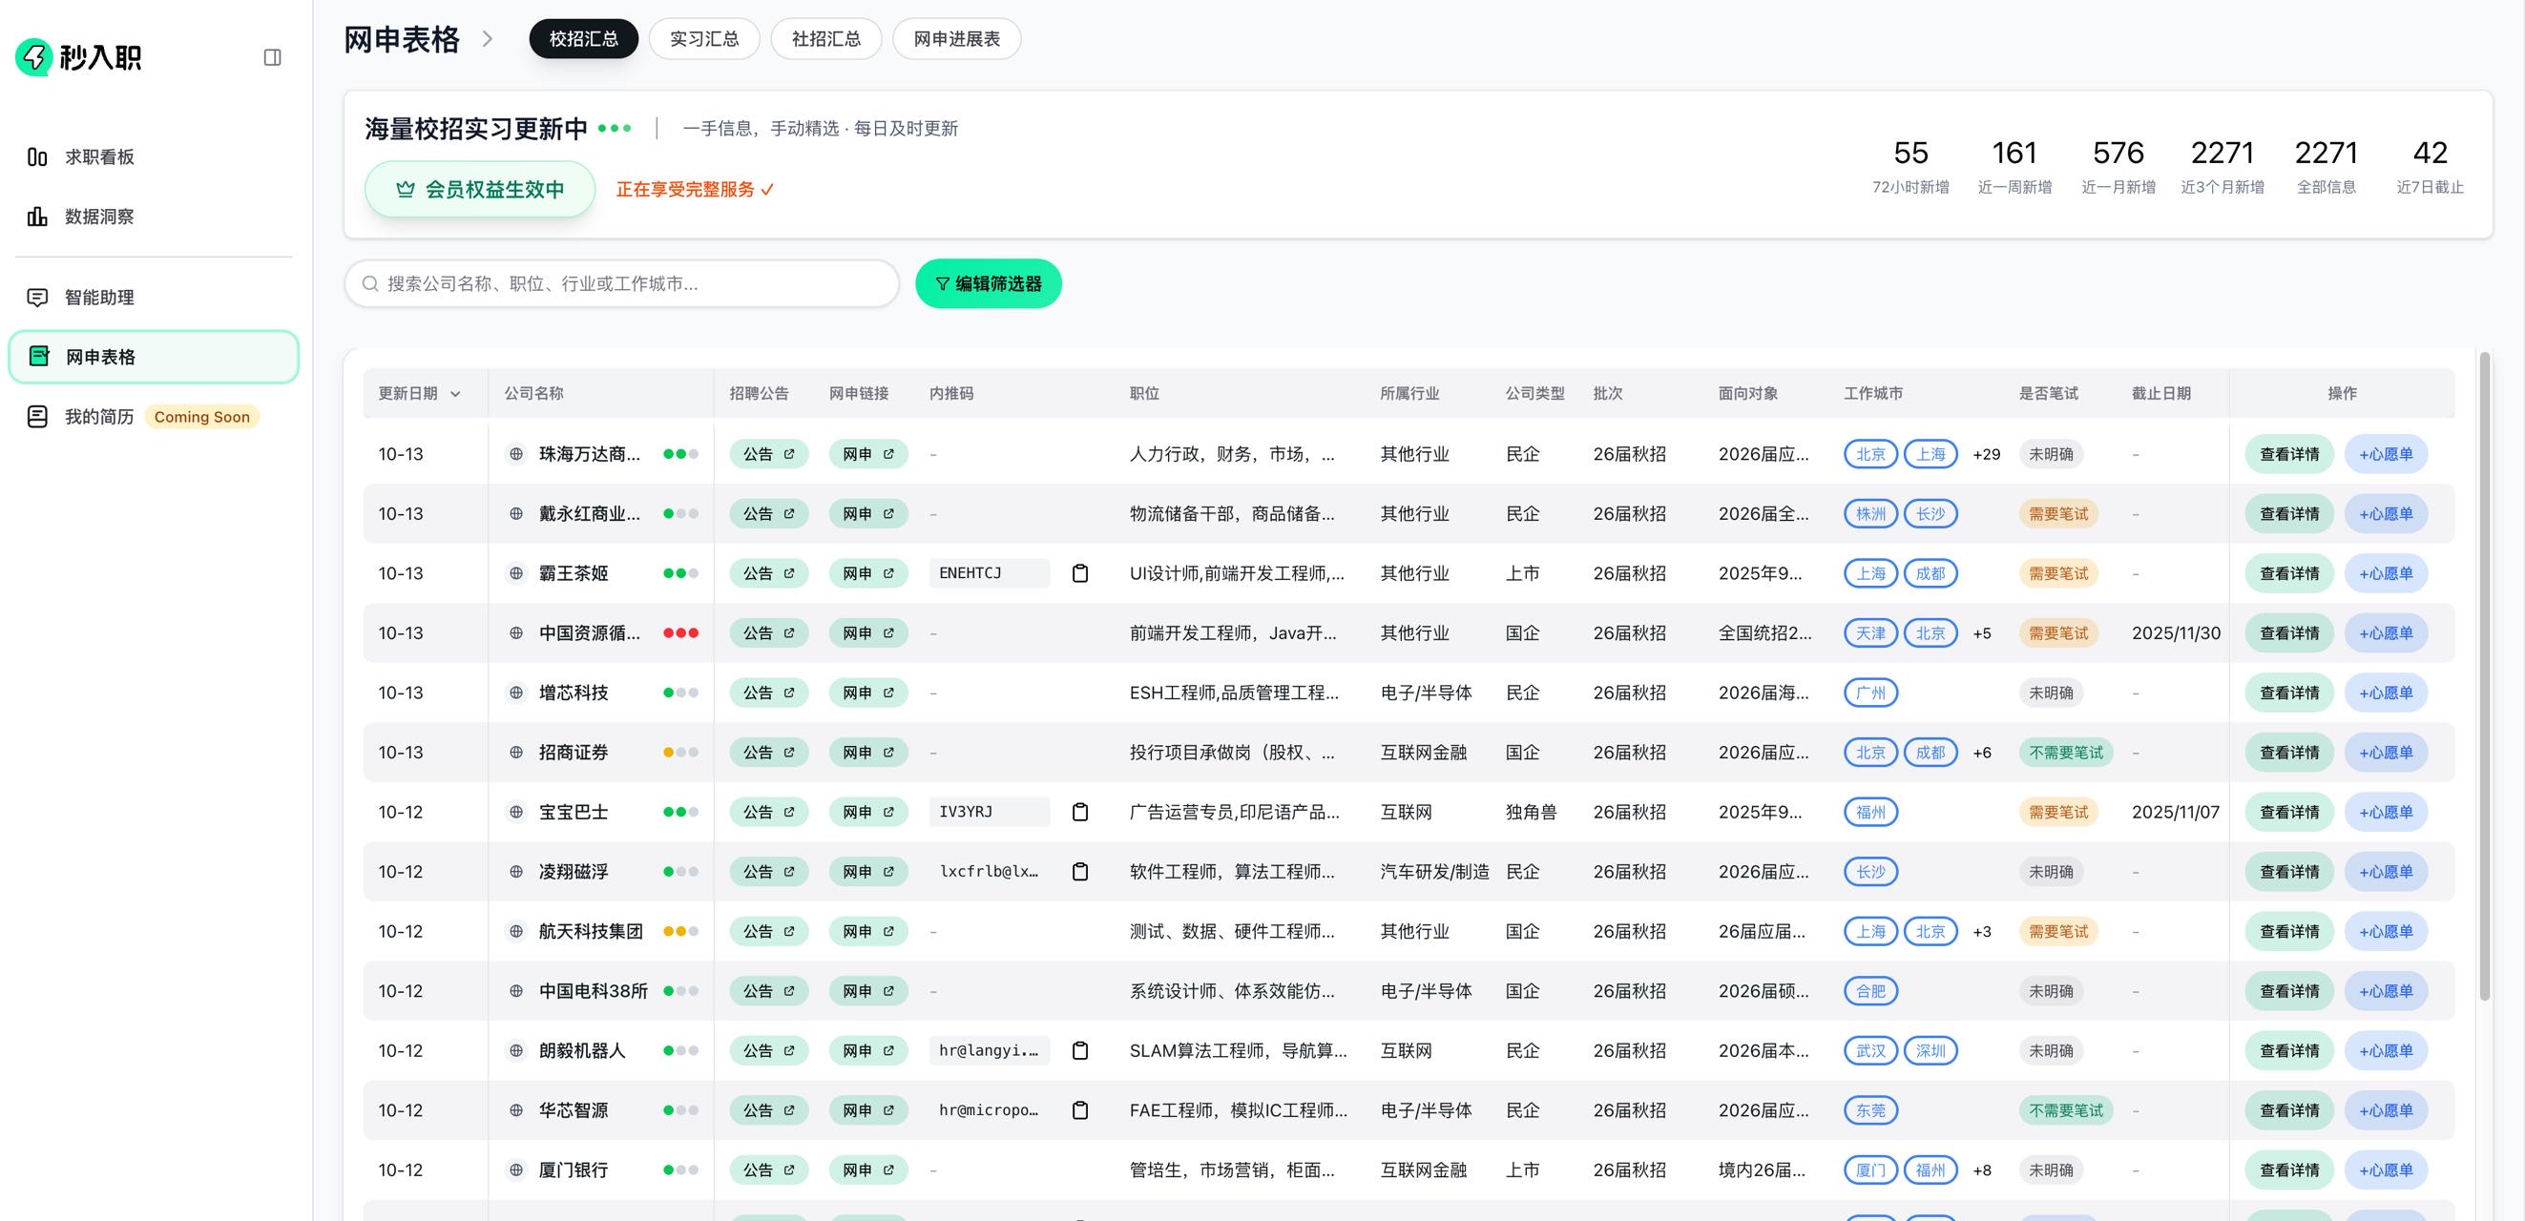Click the 近7日截止 count of 42

pos(2430,153)
